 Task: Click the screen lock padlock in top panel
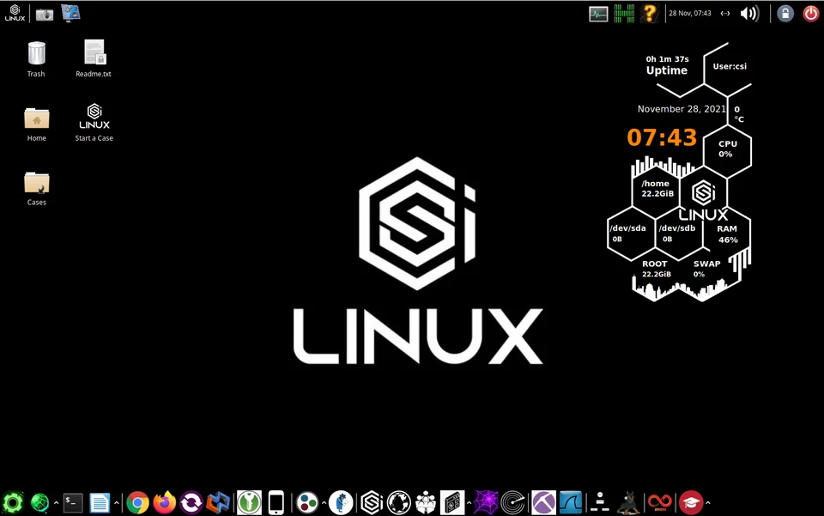[x=785, y=13]
